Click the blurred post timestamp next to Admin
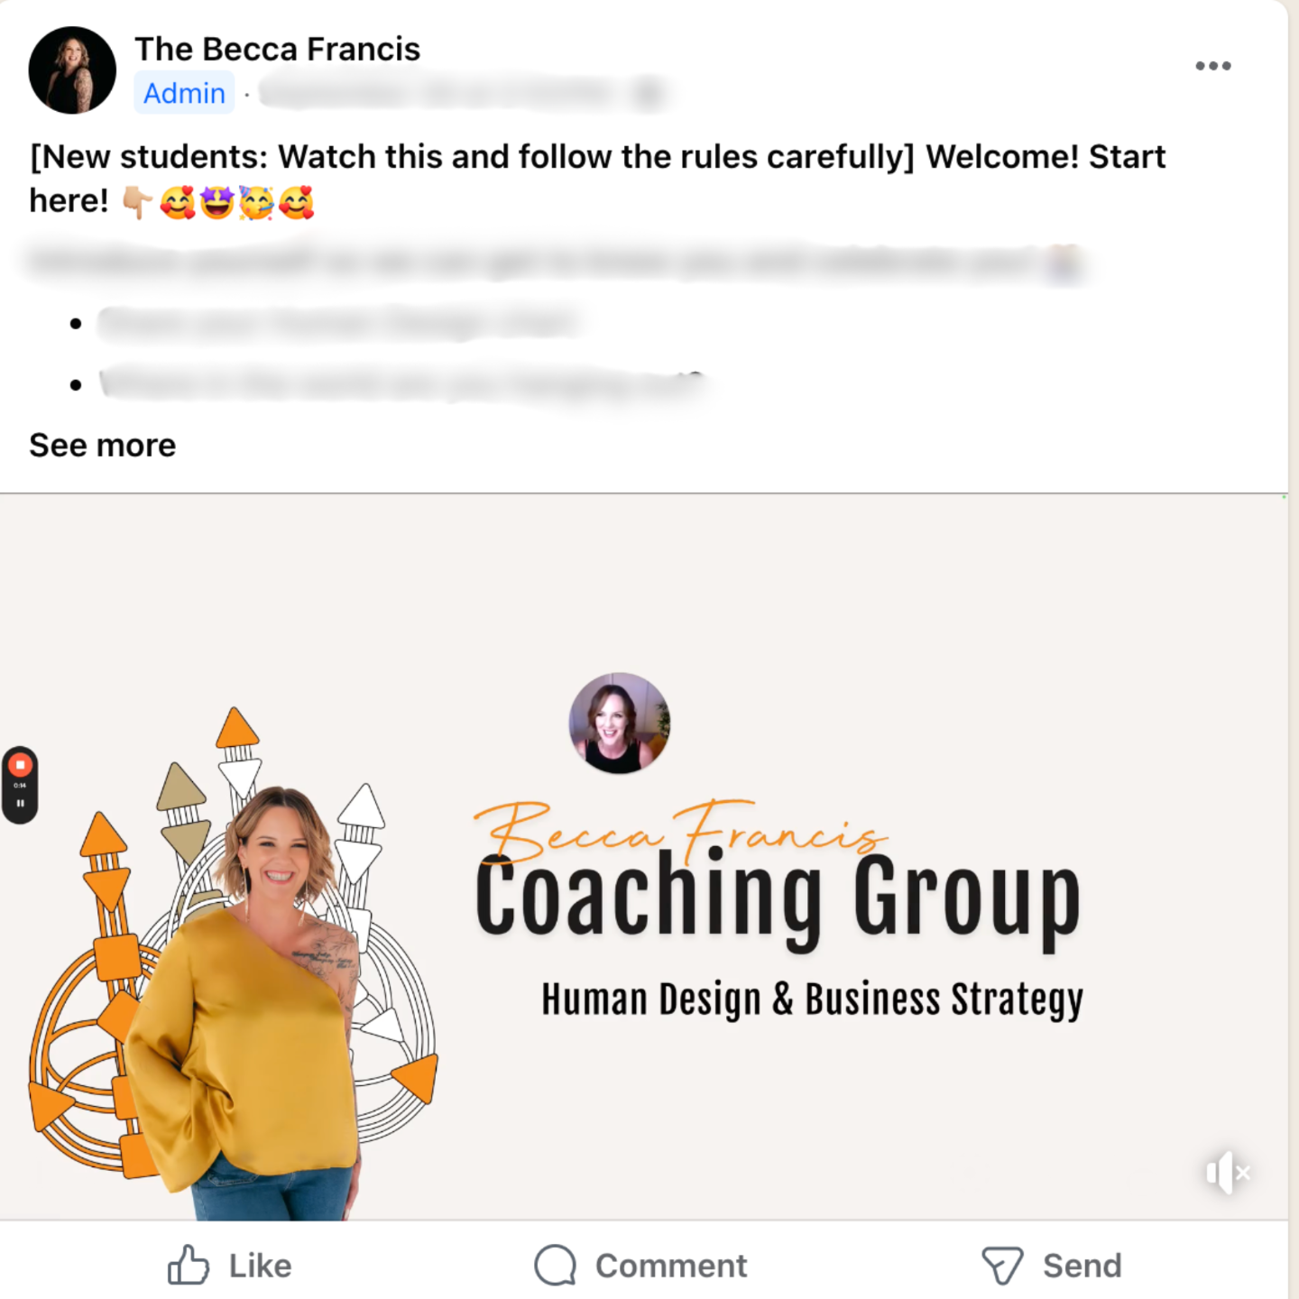The image size is (1299, 1299). [462, 93]
